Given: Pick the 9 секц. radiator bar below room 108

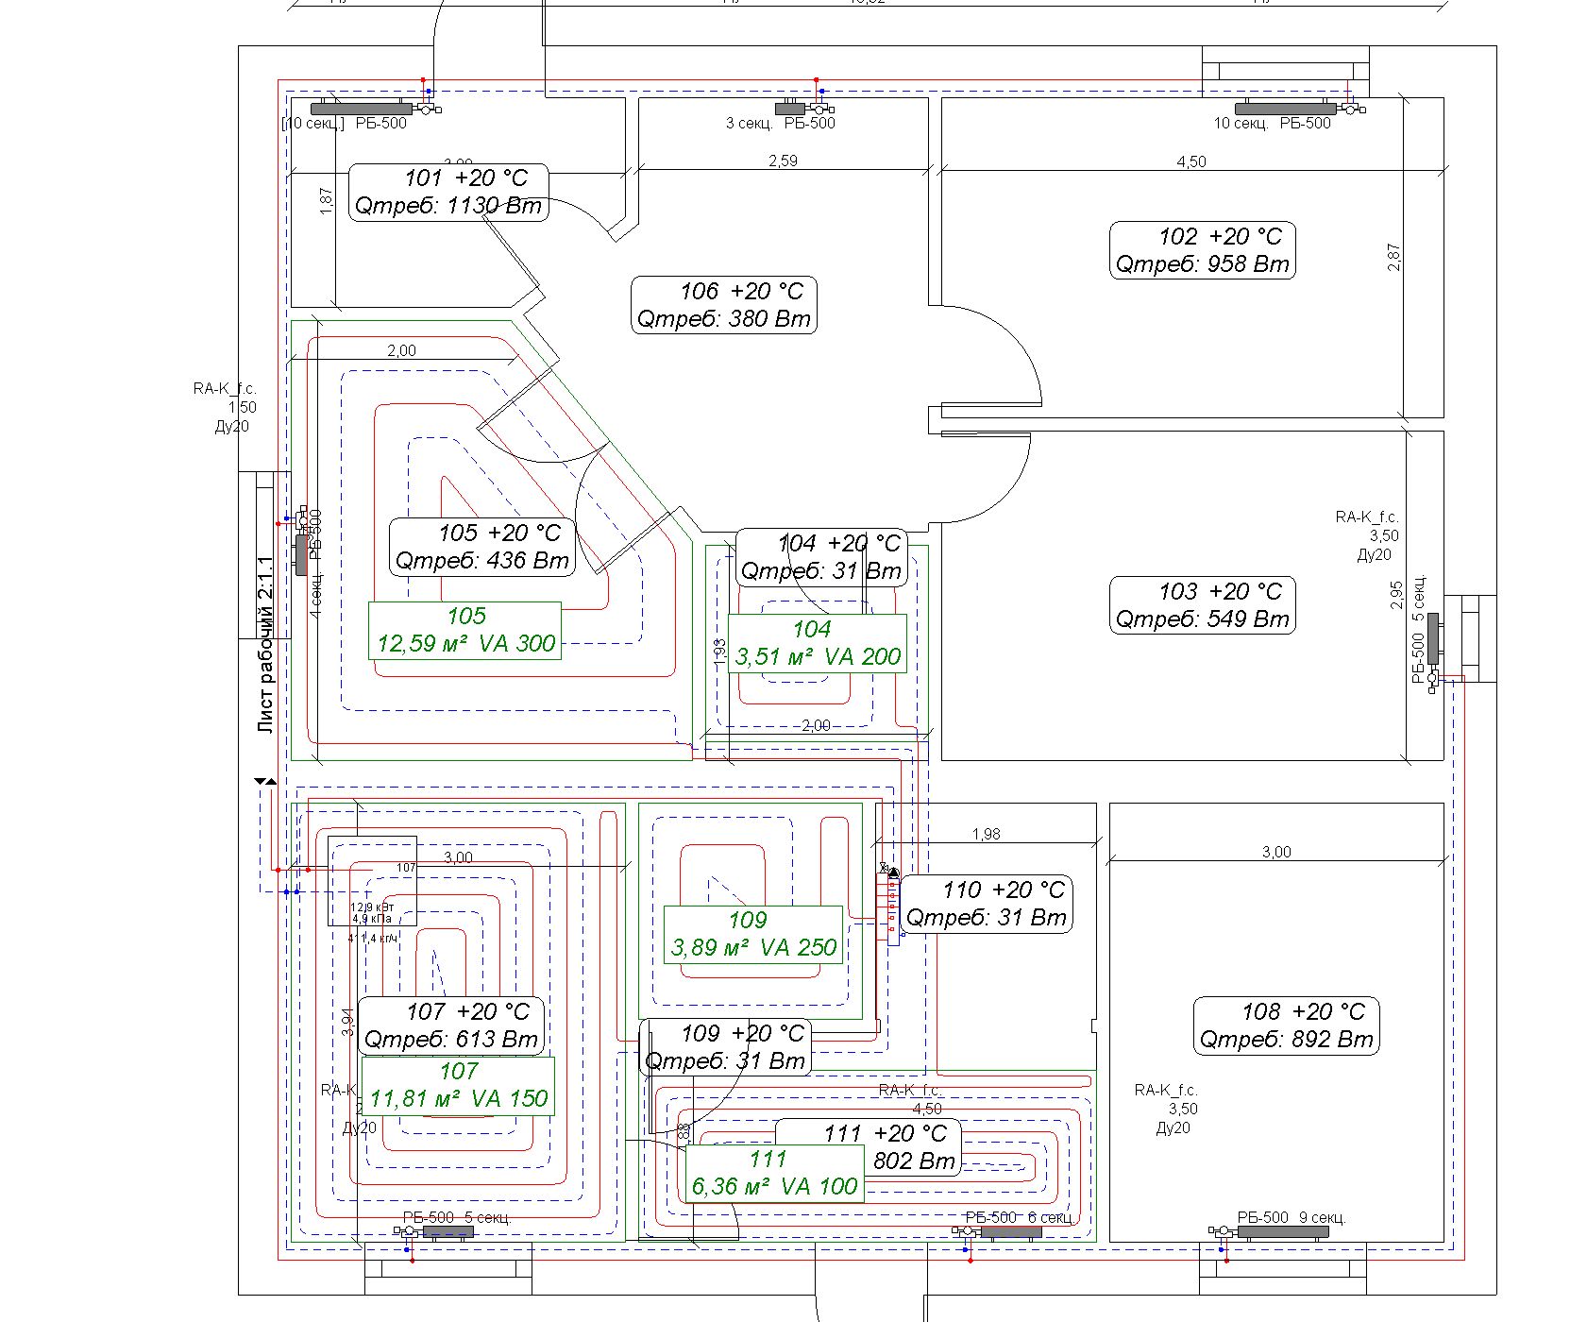Looking at the screenshot, I should coord(1283,1231).
